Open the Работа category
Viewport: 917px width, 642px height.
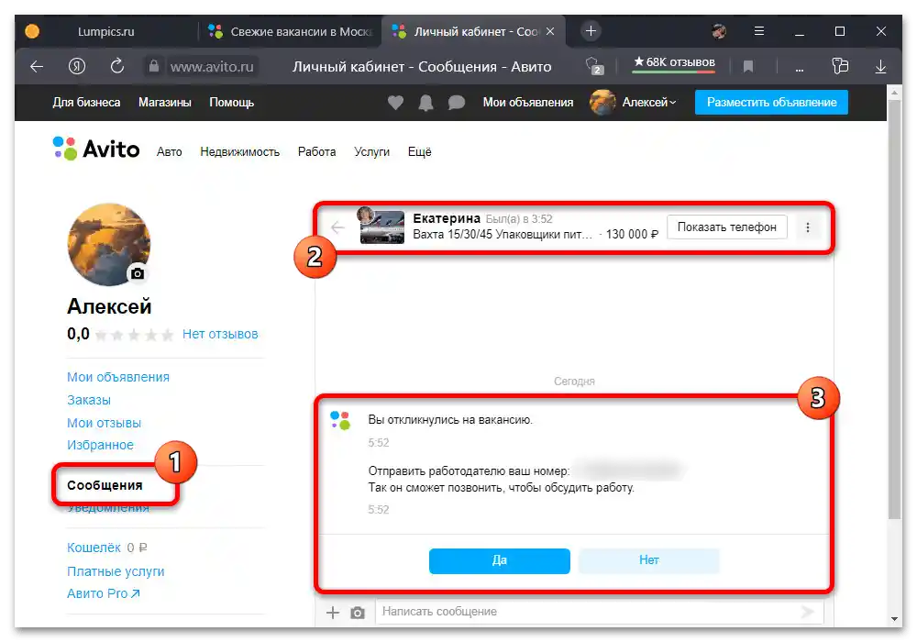tap(316, 152)
